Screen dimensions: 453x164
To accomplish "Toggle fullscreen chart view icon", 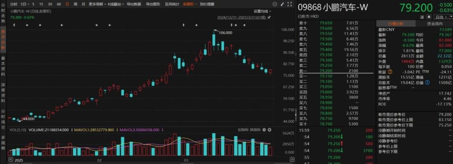I will (x=289, y=4).
